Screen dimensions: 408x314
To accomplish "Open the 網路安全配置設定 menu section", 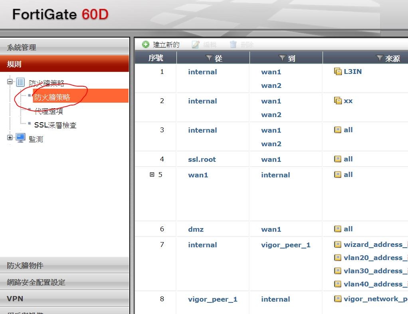I will tap(65, 282).
